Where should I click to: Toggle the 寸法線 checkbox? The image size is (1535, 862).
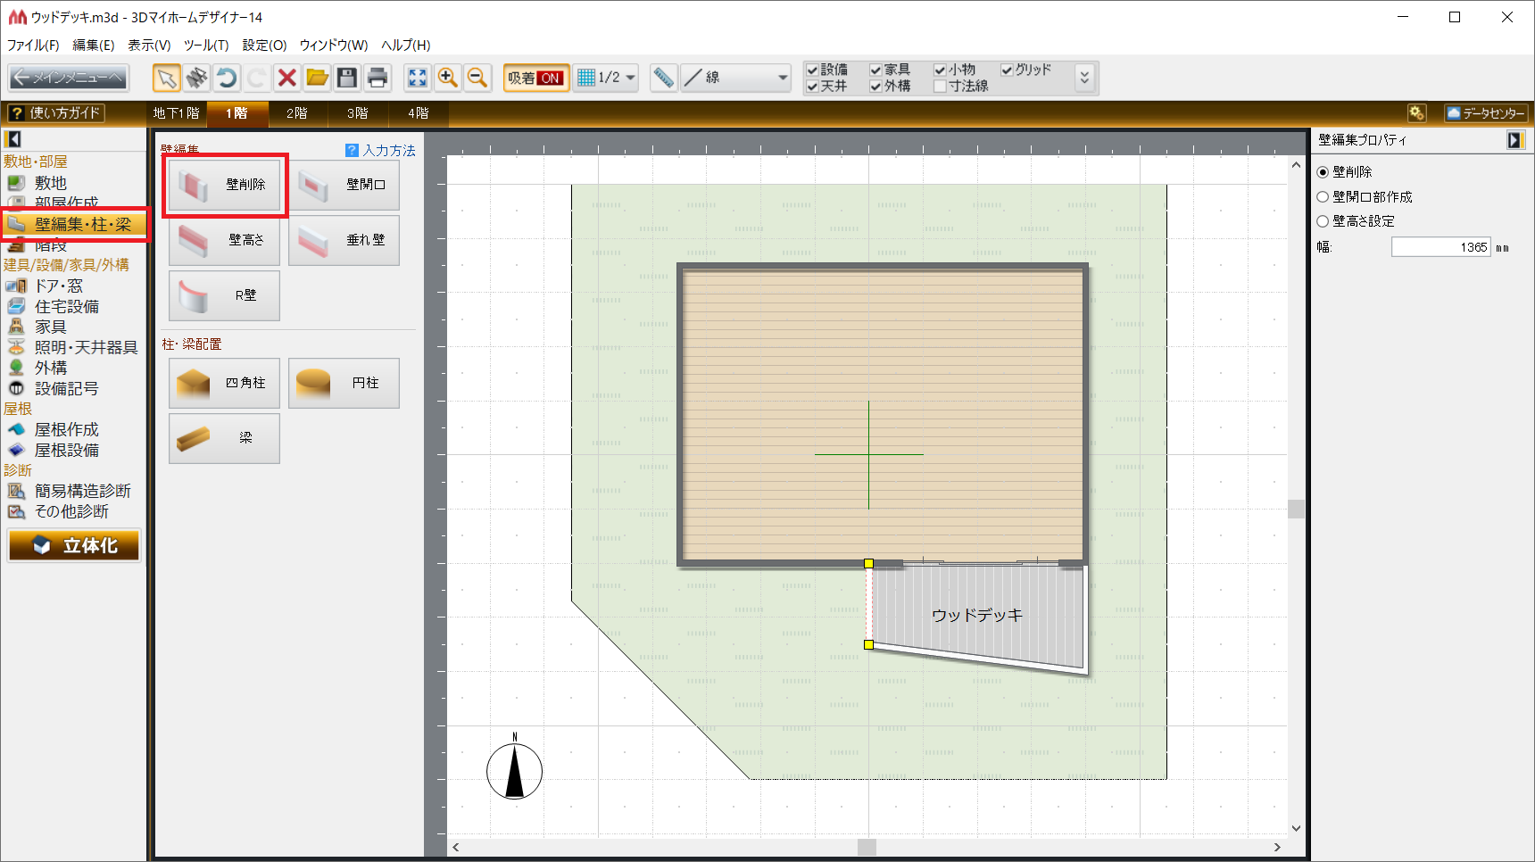[940, 87]
